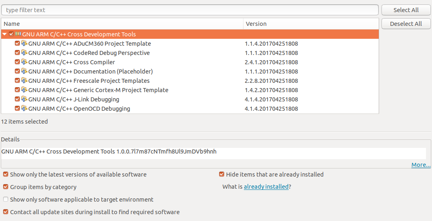Click the Deselect All button
Image resolution: width=432 pixels, height=221 pixels.
click(406, 24)
